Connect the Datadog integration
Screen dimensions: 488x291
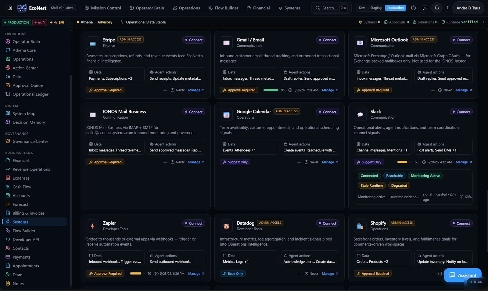point(327,223)
